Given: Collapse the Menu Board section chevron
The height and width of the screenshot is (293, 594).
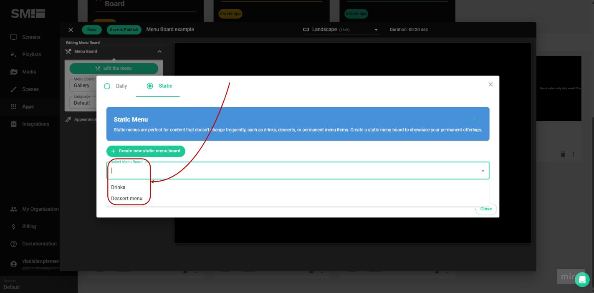Looking at the screenshot, I should (x=159, y=52).
